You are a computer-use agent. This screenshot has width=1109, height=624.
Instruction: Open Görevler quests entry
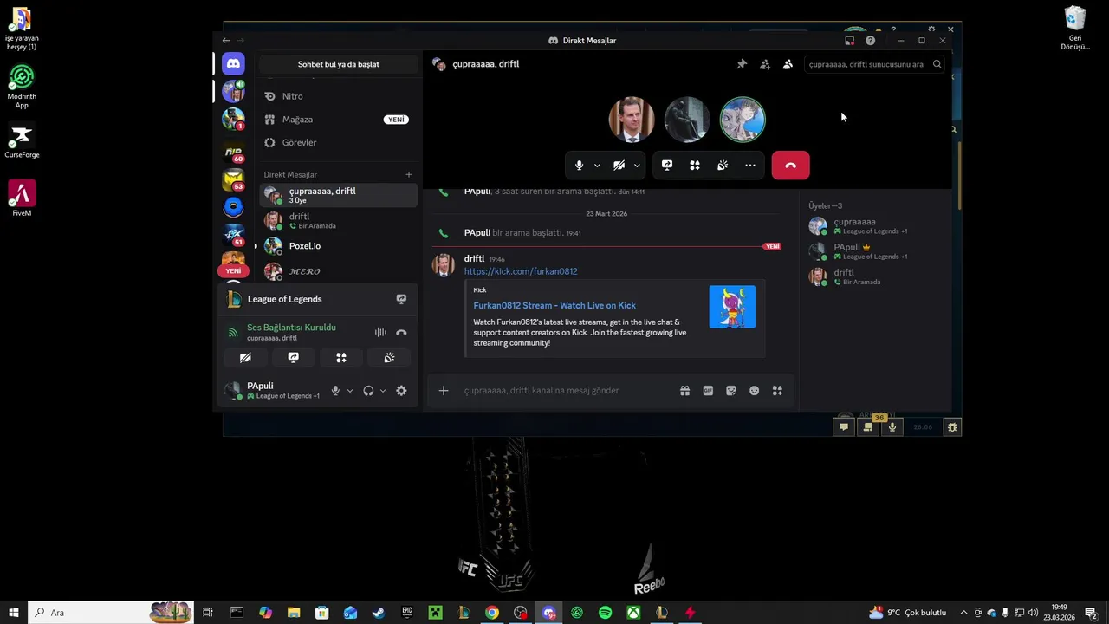338,142
